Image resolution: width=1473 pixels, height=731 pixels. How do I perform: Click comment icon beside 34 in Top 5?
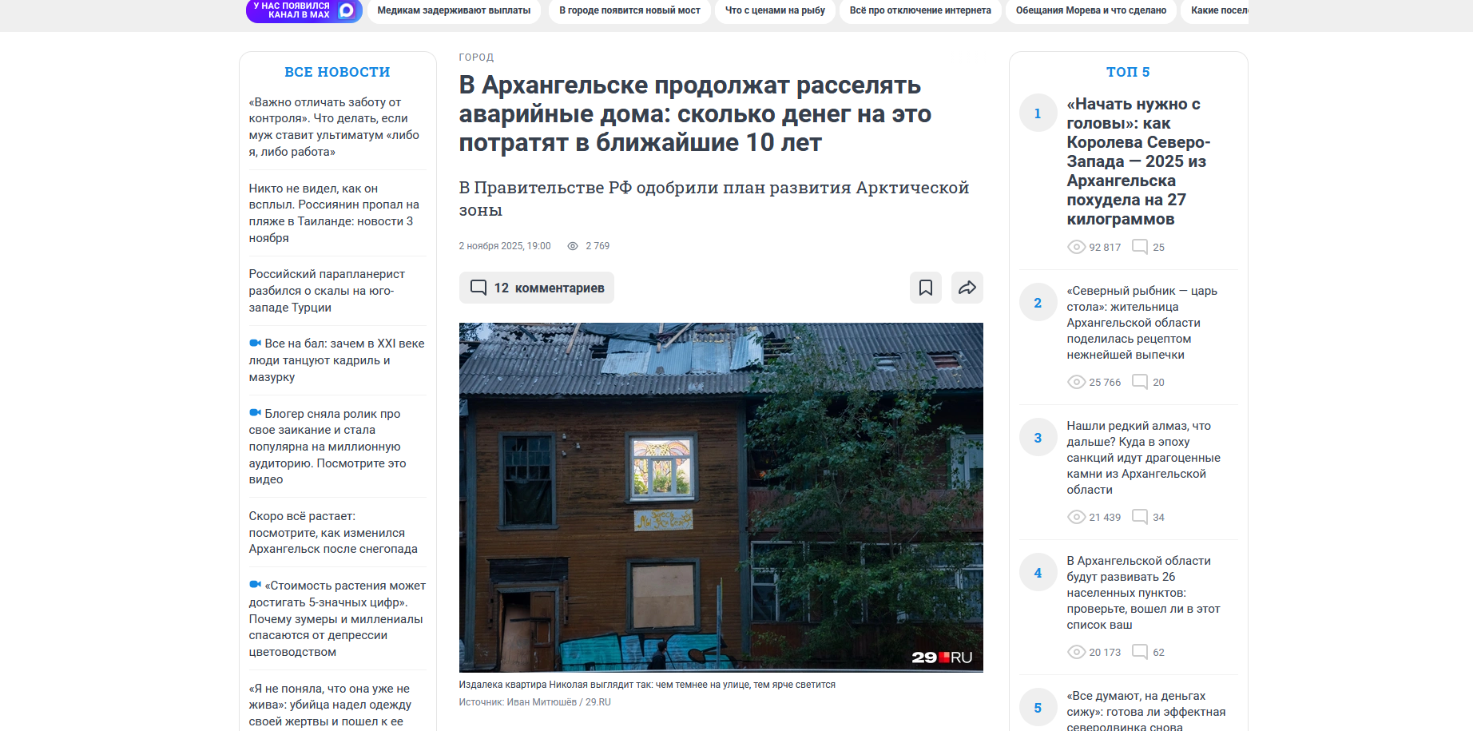click(x=1140, y=517)
